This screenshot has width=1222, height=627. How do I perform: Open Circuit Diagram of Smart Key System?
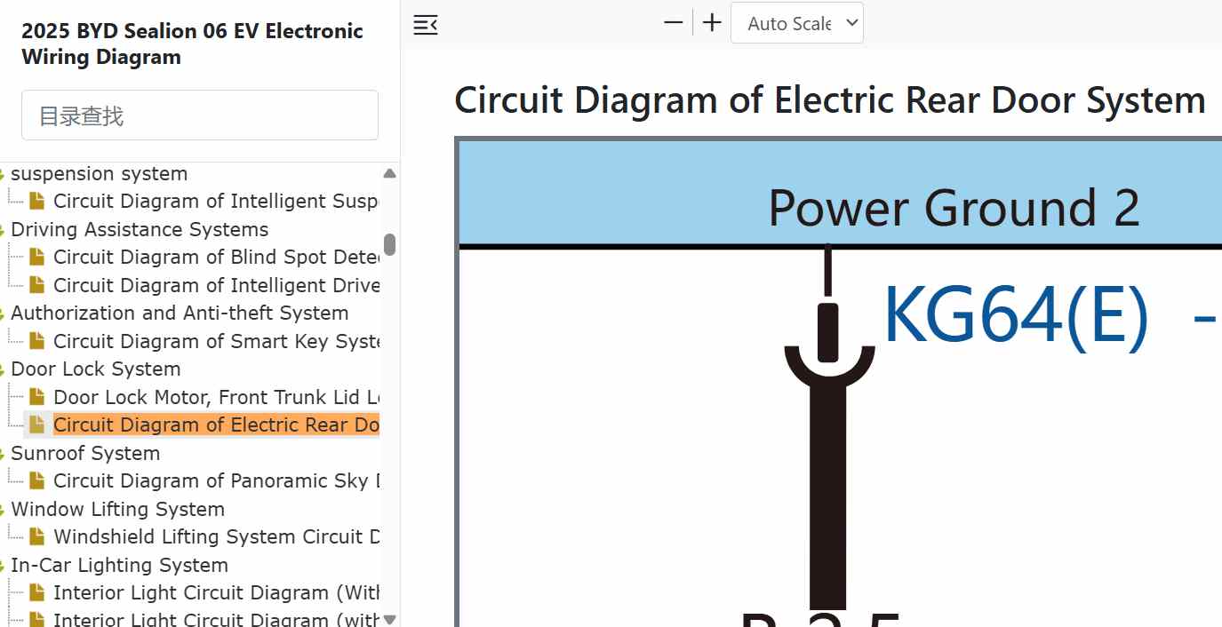217,341
